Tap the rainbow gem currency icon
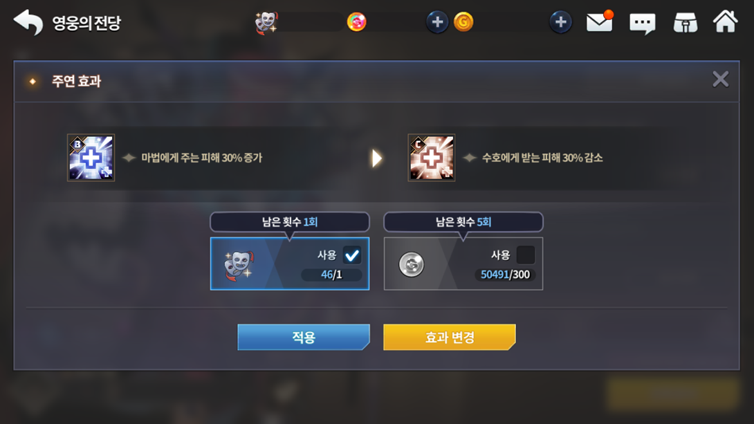The width and height of the screenshot is (754, 424). point(356,22)
